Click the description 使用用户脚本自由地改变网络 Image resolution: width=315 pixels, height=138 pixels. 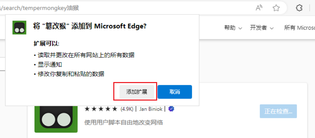click(x=124, y=122)
